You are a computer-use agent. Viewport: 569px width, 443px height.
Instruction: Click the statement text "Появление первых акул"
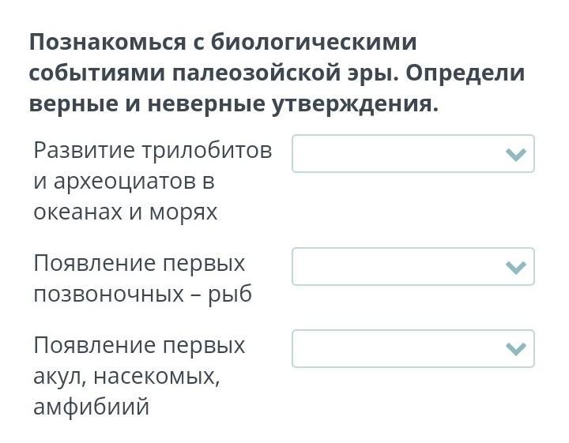click(139, 346)
